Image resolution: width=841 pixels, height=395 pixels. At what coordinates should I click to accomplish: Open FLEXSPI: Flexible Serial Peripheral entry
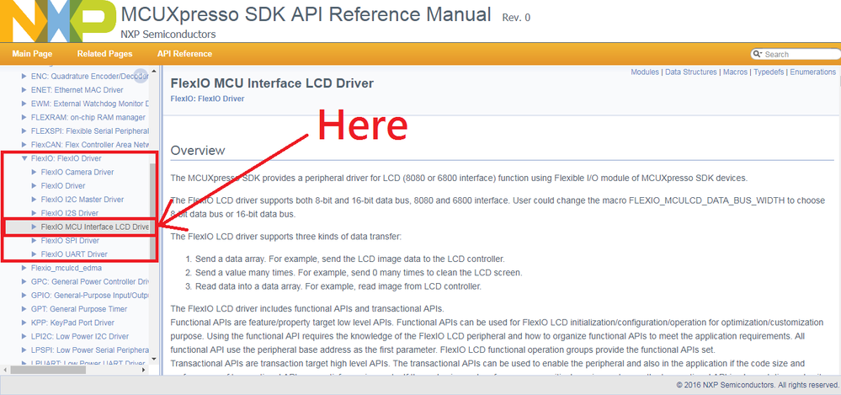point(89,131)
